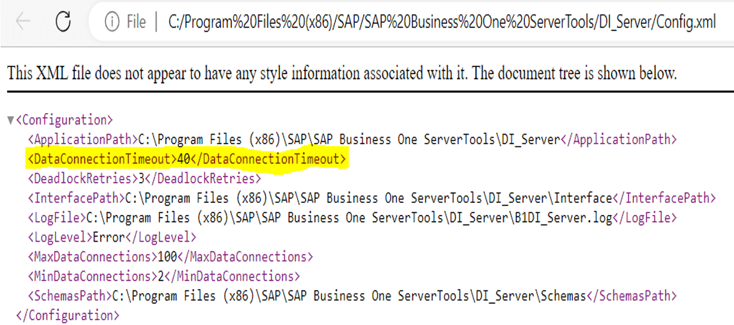Click the opening Configuration tag
Screen dimensions: 734x325
pos(64,120)
